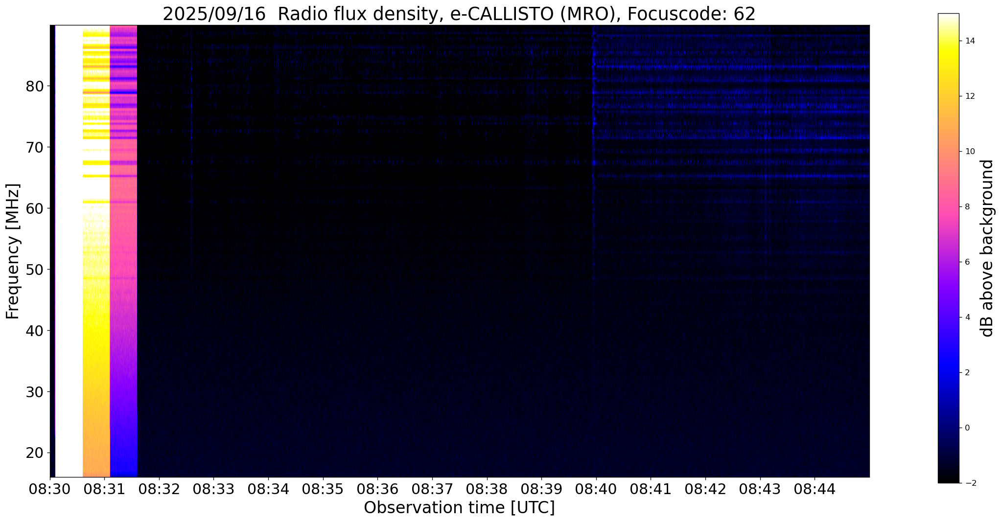Click the yellow region of the colorbar
The height and width of the screenshot is (522, 1002).
(x=949, y=54)
